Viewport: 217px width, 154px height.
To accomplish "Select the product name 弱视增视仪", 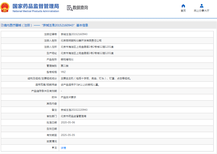I will click(x=67, y=59).
